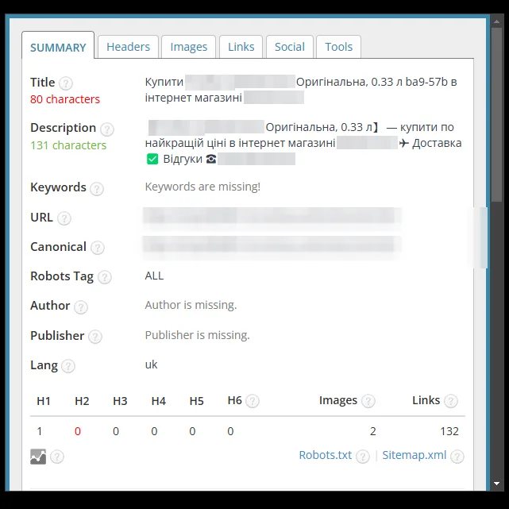Click help icon beside Links column header
The width and height of the screenshot is (509, 509).
coord(451,401)
